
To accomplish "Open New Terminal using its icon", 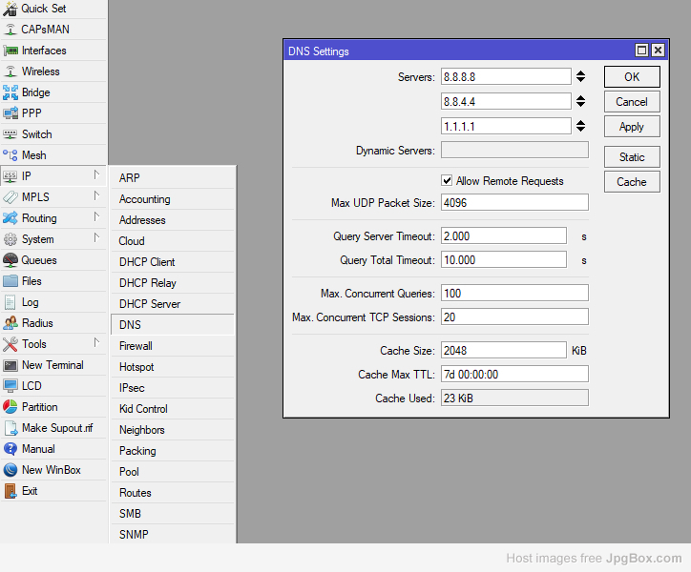I will (10, 365).
